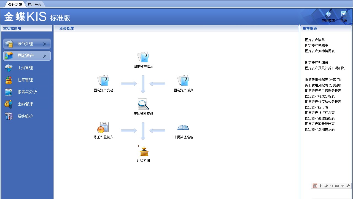
Task: Launch 计提折旧 grinder icon
Action: click(x=143, y=151)
